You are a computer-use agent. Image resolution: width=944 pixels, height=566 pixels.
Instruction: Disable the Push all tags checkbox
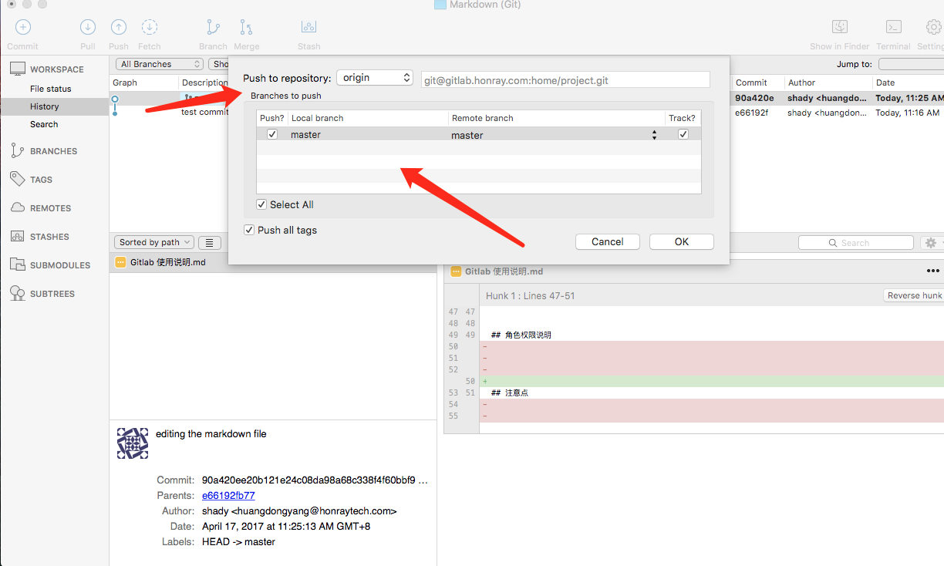tap(249, 230)
